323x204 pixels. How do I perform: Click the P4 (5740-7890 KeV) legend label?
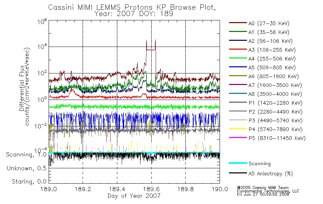coord(275,130)
